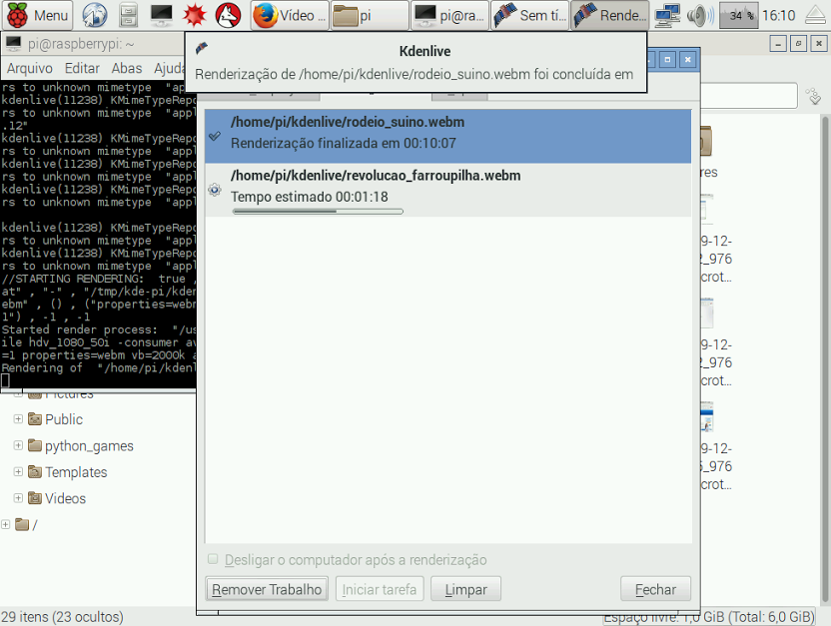Open the volume speaker tray icon
Image resolution: width=831 pixels, height=626 pixels.
point(699,15)
